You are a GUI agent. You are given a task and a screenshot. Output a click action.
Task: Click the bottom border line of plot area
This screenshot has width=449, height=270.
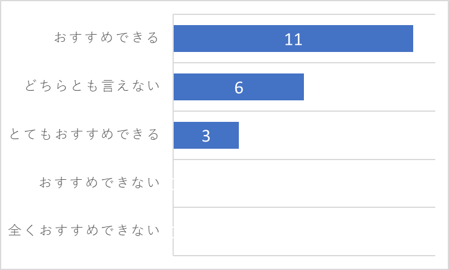click(304, 256)
